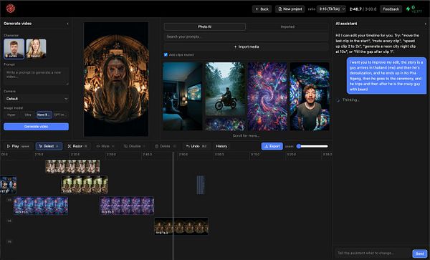This screenshot has width=430, height=260.
Task: Start a New project
Action: (290, 9)
